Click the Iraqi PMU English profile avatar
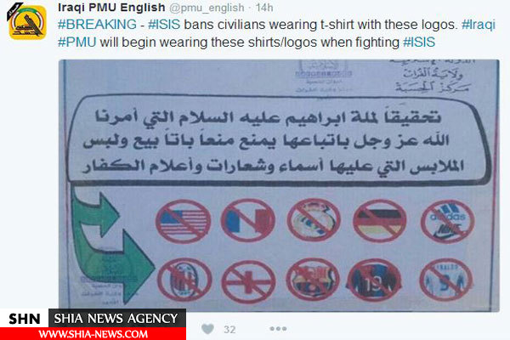The image size is (510, 340). click(27, 22)
